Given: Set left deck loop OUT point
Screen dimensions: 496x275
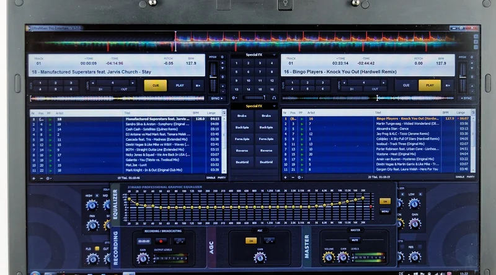Looking at the screenshot, I should tap(124, 89).
